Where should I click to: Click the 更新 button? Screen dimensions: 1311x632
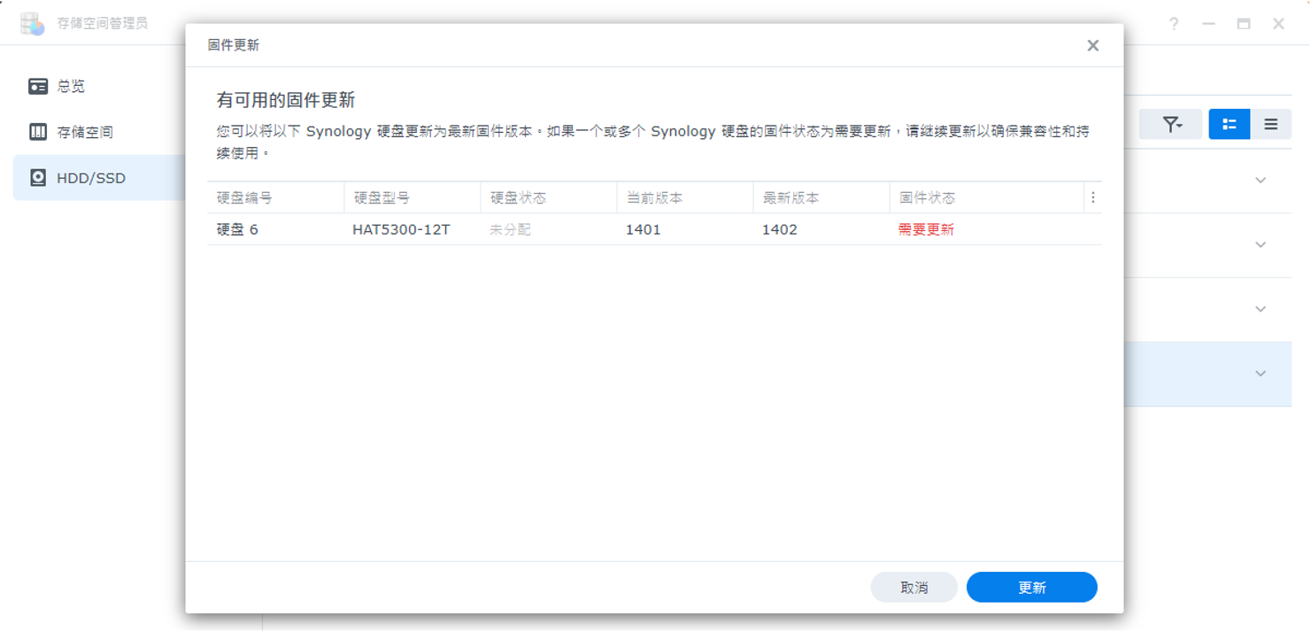1032,588
